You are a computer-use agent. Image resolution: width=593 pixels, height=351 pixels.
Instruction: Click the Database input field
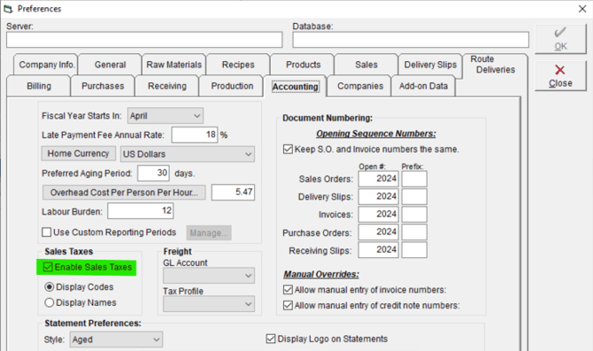click(x=411, y=40)
